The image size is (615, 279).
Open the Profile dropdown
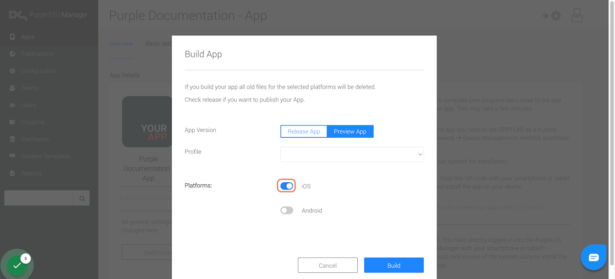[352, 154]
